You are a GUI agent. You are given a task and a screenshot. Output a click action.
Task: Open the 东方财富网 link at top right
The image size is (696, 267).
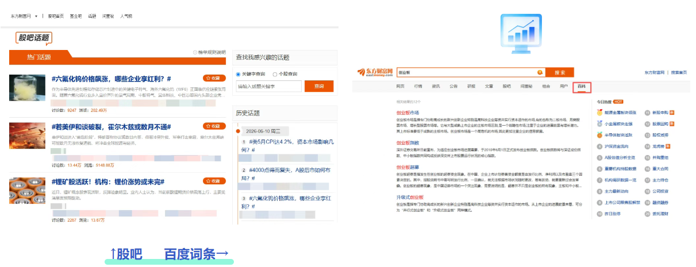coord(653,72)
